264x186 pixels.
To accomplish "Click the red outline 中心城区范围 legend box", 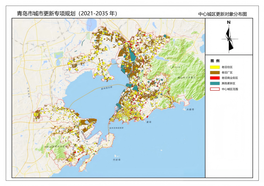I will [x=215, y=89].
